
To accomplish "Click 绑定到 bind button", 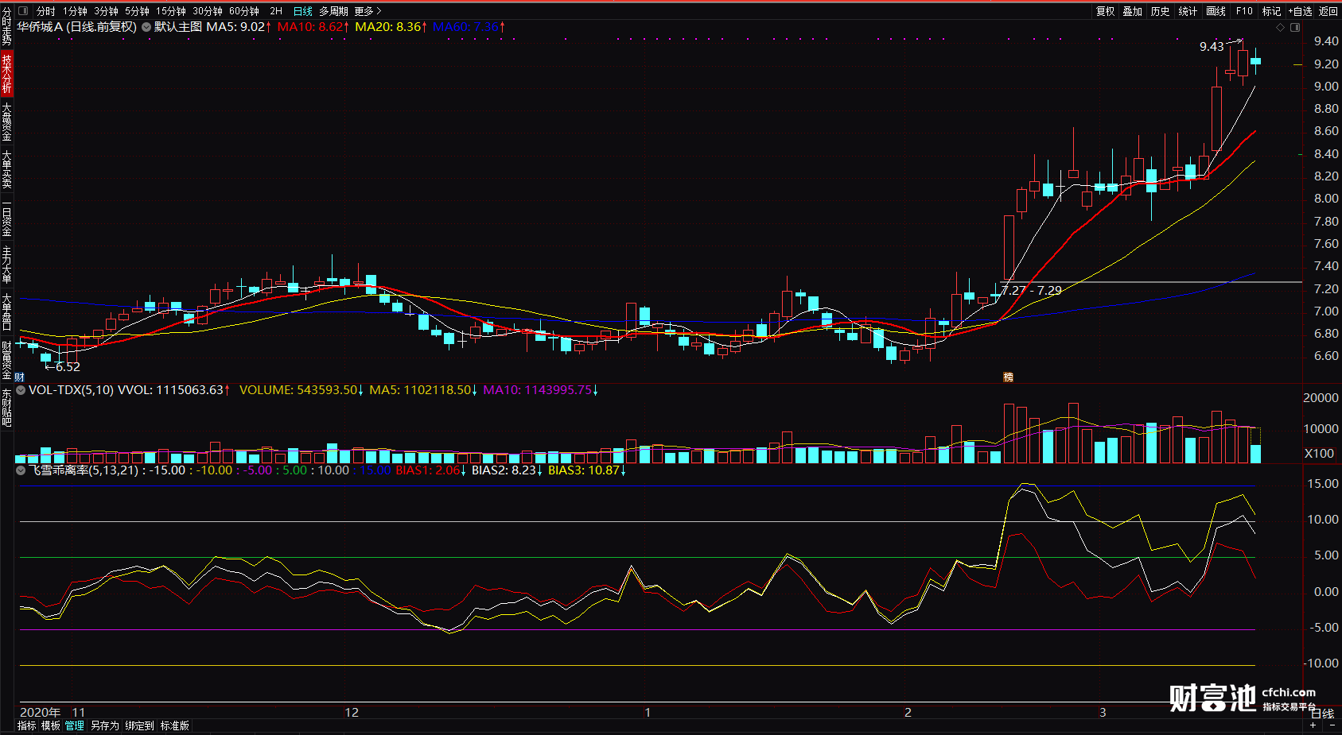I will click(139, 725).
